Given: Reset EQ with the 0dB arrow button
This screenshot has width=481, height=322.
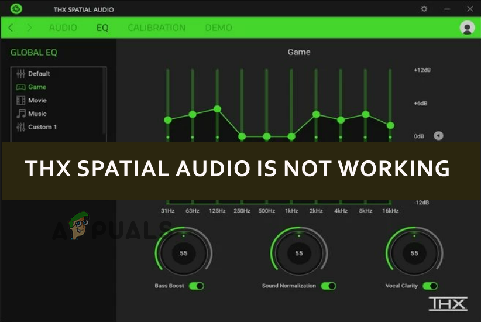Looking at the screenshot, I should [438, 136].
